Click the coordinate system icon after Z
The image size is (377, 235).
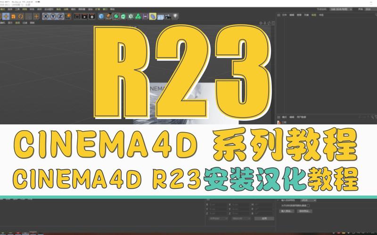coord(68,16)
